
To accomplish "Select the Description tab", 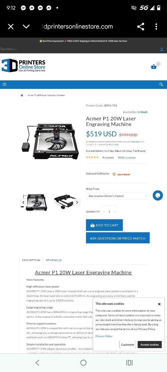I will pos(31,260).
